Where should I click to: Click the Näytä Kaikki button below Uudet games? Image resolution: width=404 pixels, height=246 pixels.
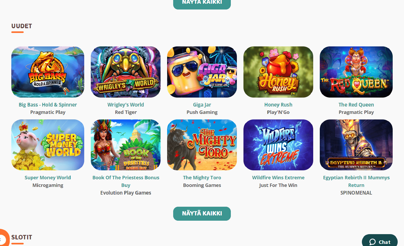(x=202, y=214)
